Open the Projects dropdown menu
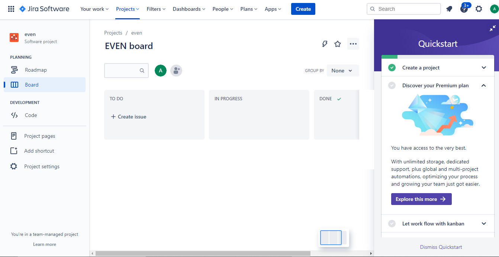499x257 pixels. pyautogui.click(x=128, y=9)
